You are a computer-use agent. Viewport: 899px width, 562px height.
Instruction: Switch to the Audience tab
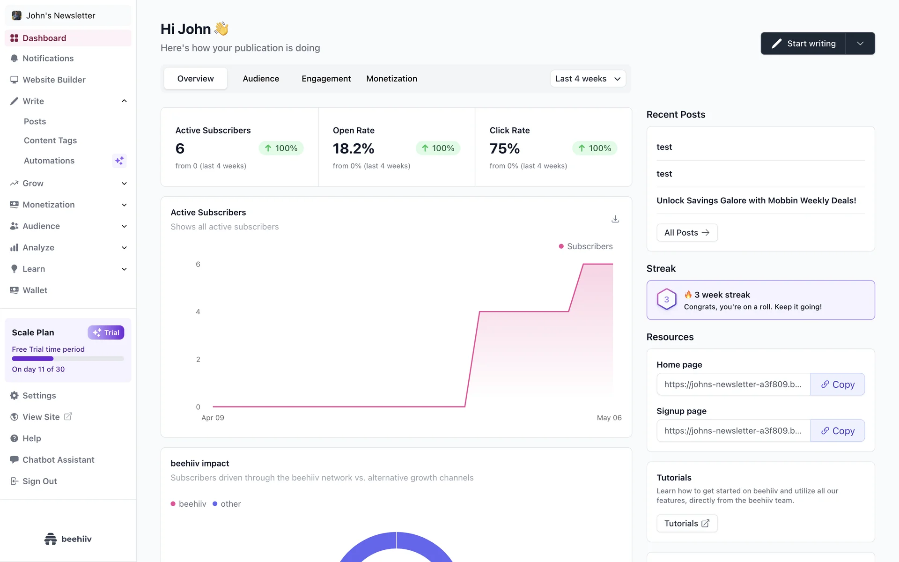pyautogui.click(x=261, y=79)
